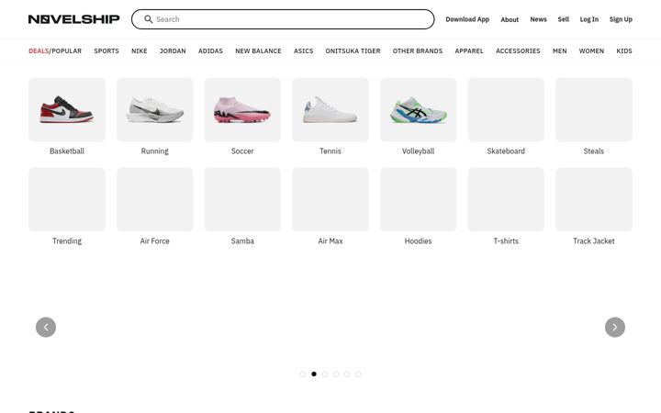
Task: Open the Onitsuka Tiger menu
Action: [x=353, y=51]
